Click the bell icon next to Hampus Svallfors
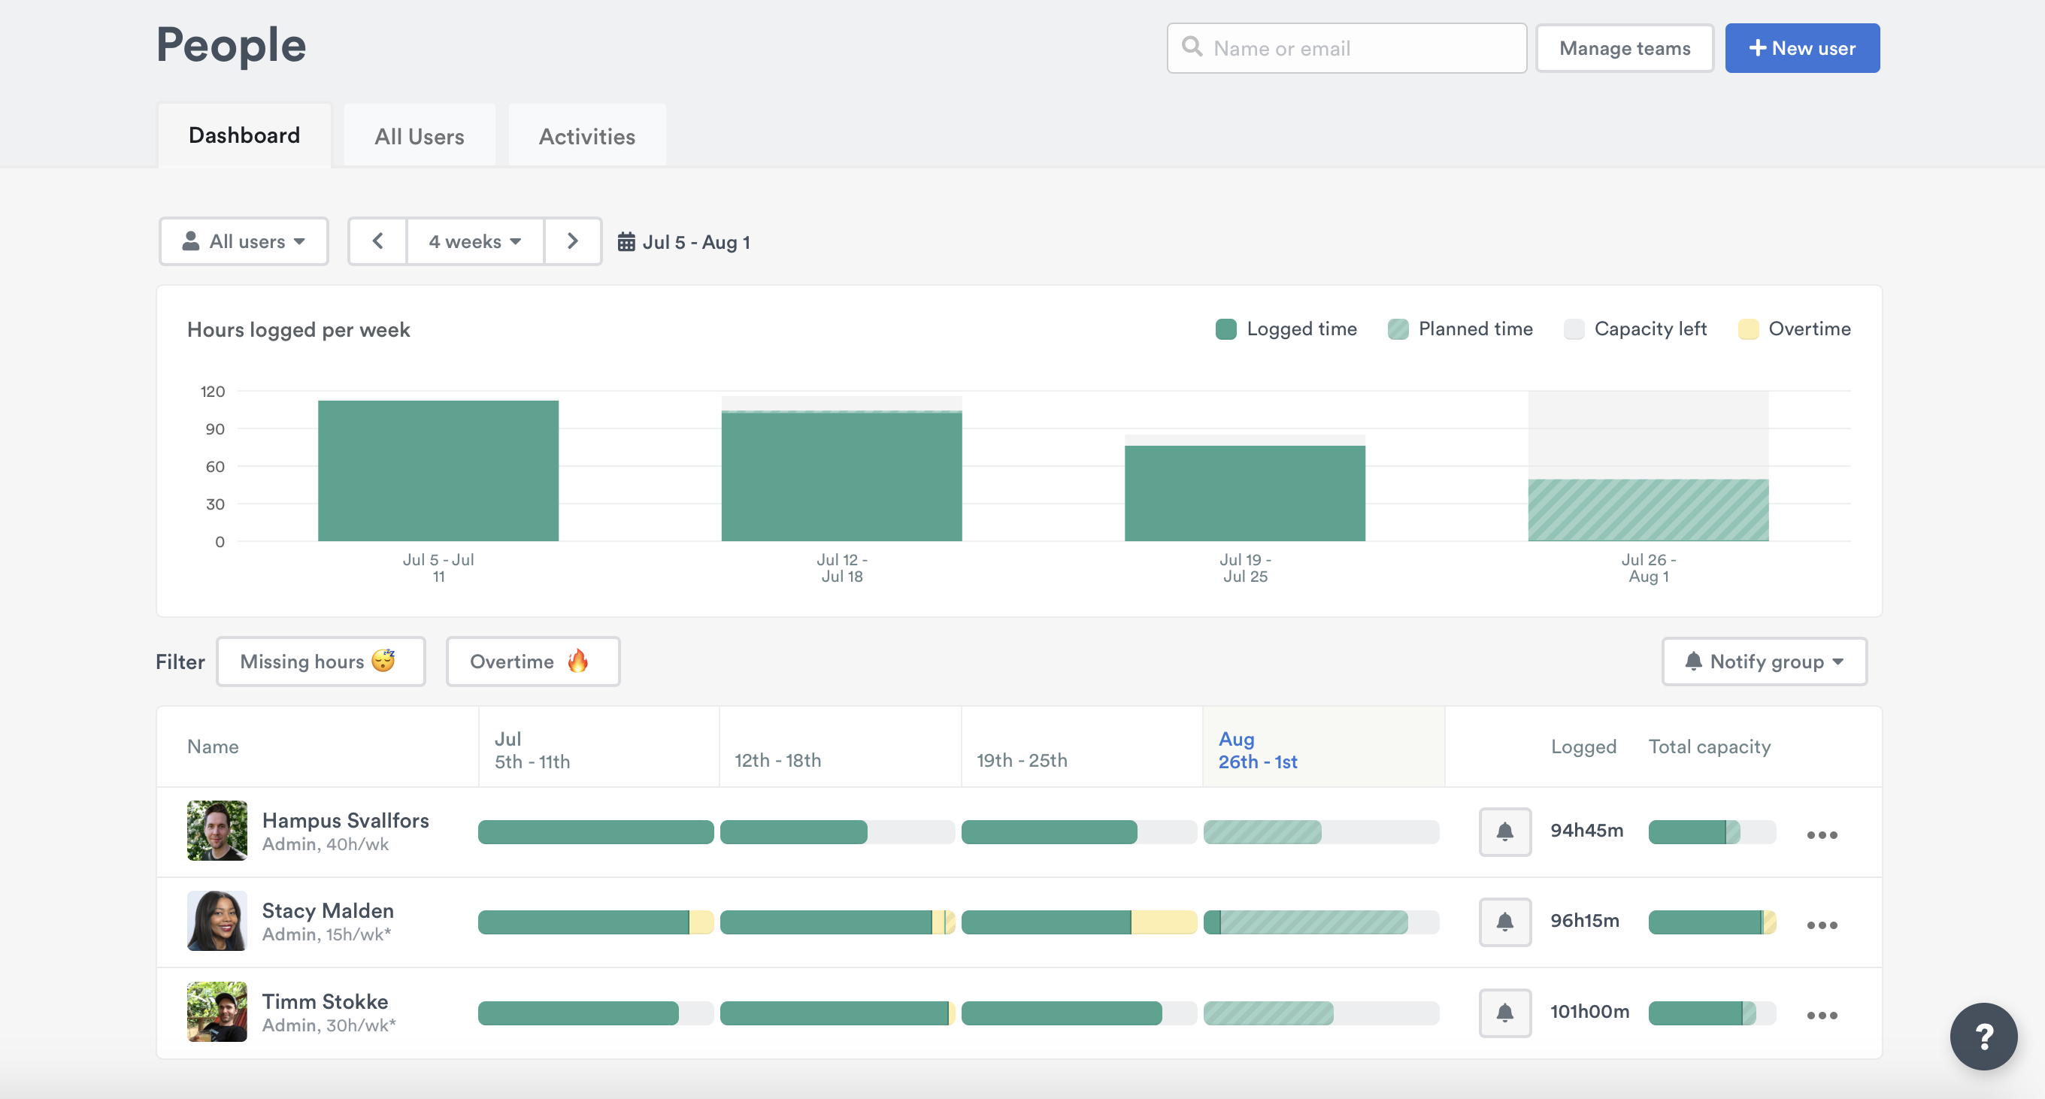The image size is (2045, 1099). pos(1504,831)
